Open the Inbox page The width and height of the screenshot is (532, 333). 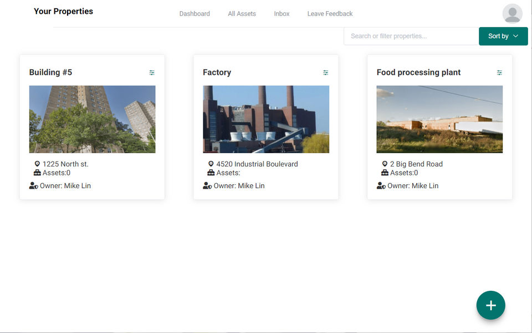tap(282, 14)
